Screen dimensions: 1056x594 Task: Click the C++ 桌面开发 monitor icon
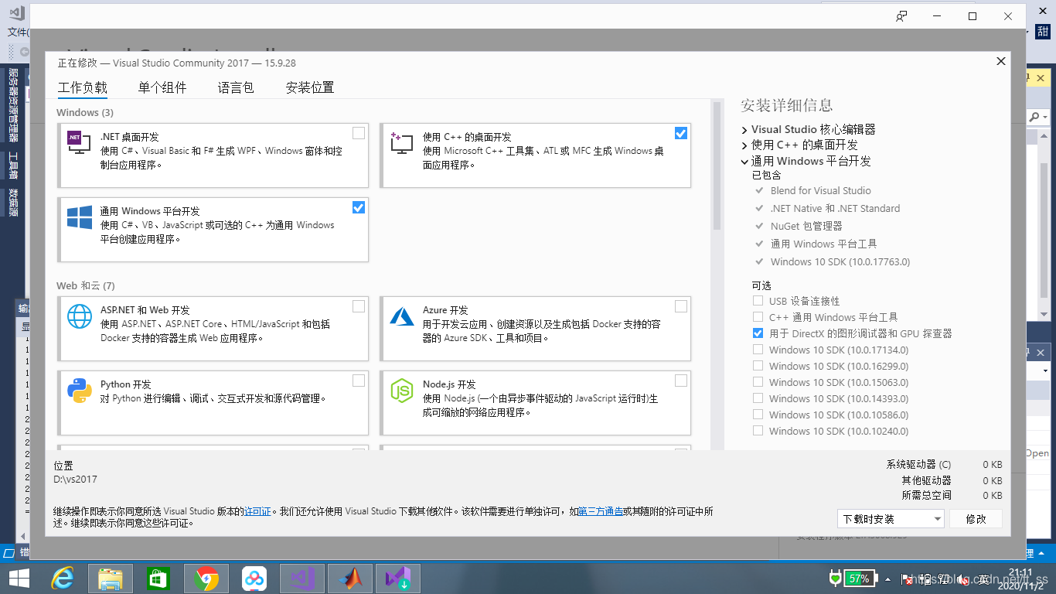click(400, 143)
